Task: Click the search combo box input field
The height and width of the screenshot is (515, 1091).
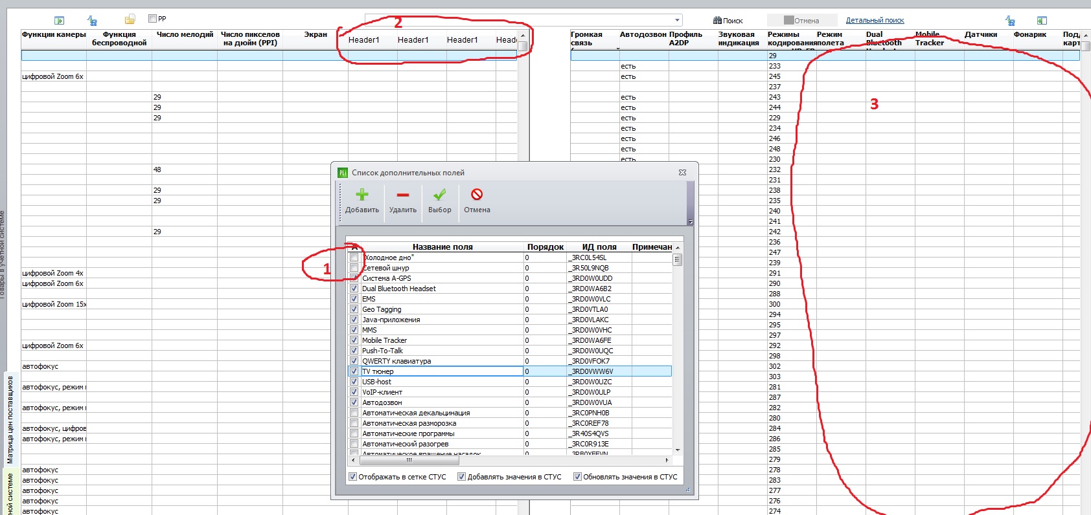Action: (519, 20)
